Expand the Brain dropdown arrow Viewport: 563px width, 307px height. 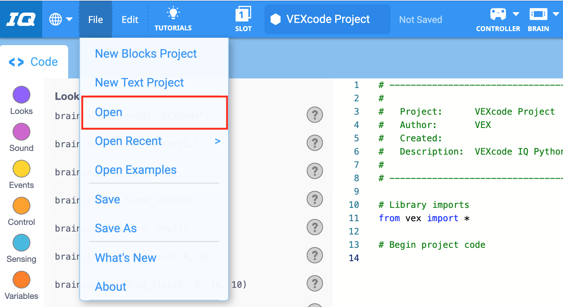click(556, 14)
